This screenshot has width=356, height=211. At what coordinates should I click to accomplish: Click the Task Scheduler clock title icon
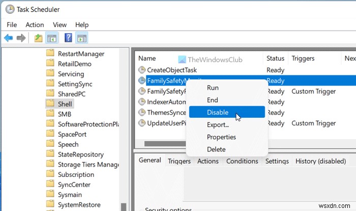[x=10, y=9]
